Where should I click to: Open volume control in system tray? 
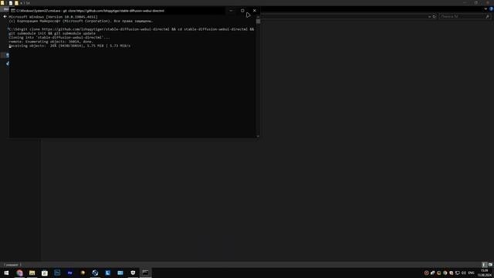coord(464,273)
